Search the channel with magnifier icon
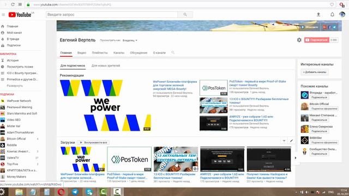The height and width of the screenshot is (196, 349). (173, 53)
